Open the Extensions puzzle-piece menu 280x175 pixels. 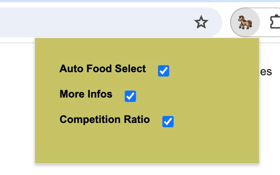[x=276, y=22]
